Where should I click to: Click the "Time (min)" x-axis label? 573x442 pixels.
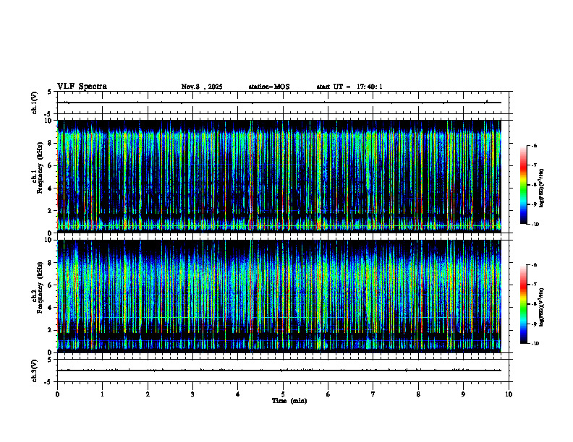289,401
